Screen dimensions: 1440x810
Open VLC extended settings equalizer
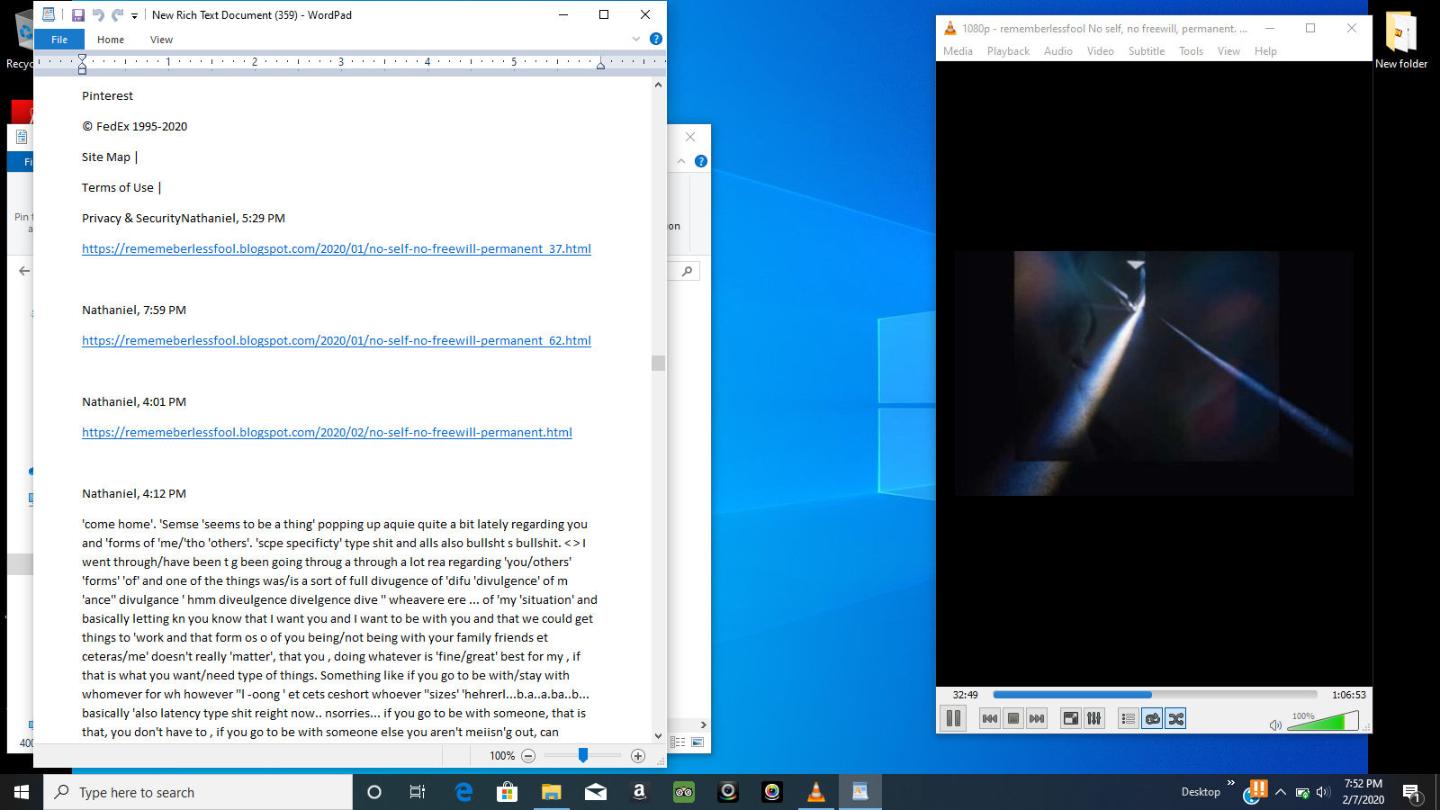(x=1094, y=718)
